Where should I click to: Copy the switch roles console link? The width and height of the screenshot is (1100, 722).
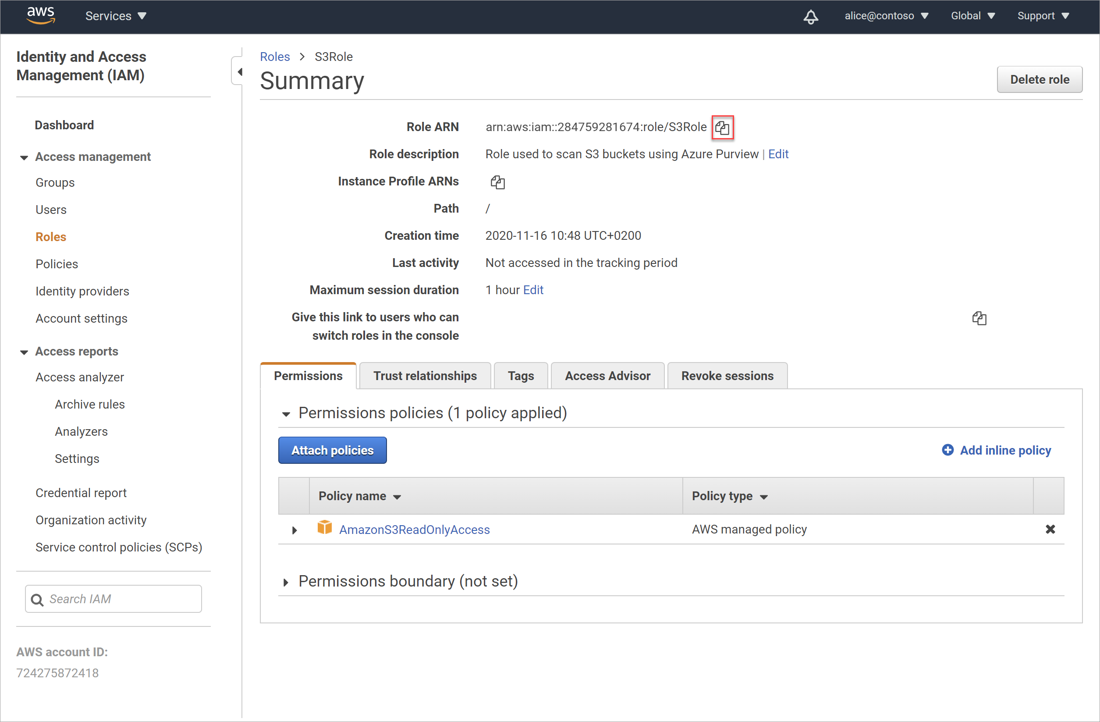coord(979,318)
